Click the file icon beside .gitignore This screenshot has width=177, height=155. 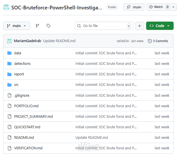coord(9,95)
